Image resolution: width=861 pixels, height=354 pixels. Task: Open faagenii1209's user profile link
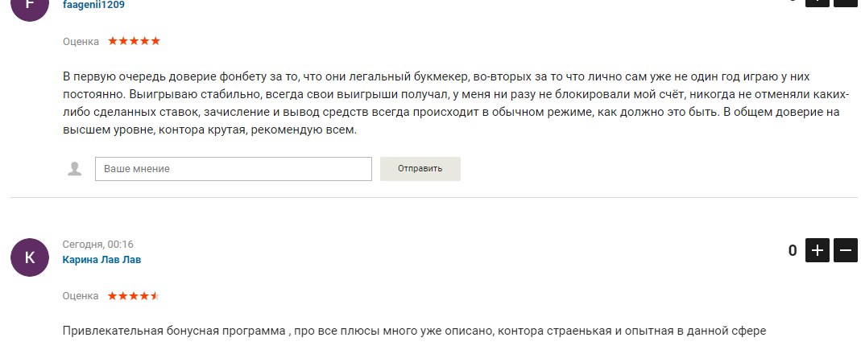click(x=94, y=5)
